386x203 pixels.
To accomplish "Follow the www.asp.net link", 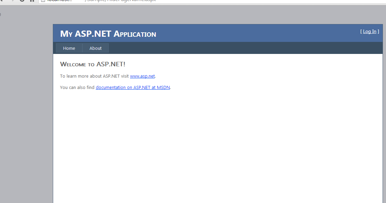I will click(x=142, y=76).
